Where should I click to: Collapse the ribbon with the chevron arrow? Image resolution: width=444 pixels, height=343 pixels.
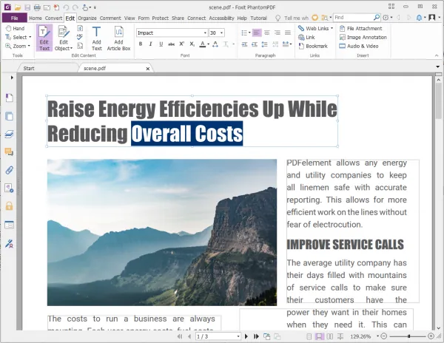click(x=437, y=55)
